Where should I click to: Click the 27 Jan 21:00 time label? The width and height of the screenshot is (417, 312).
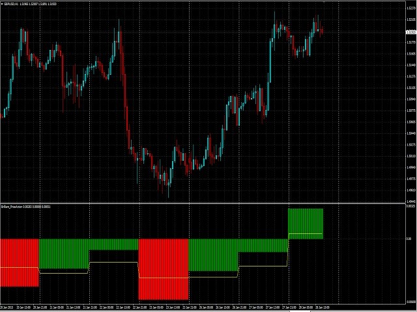(289, 307)
